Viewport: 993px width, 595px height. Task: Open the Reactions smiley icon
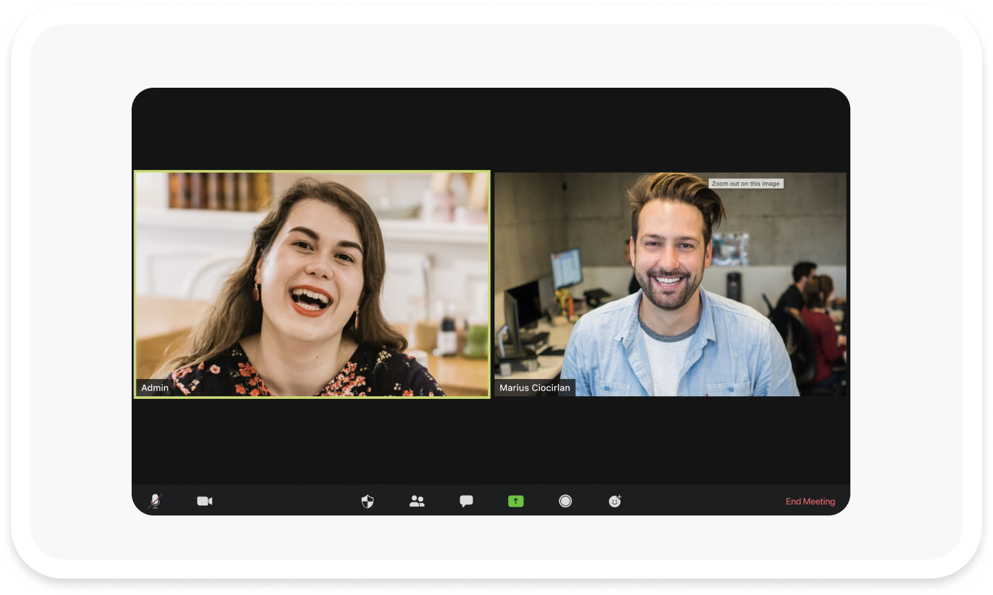[x=615, y=501]
